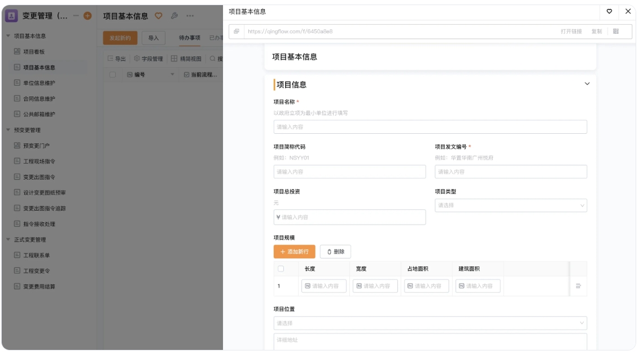
Task: Select the 待办事项 tab
Action: click(x=189, y=38)
